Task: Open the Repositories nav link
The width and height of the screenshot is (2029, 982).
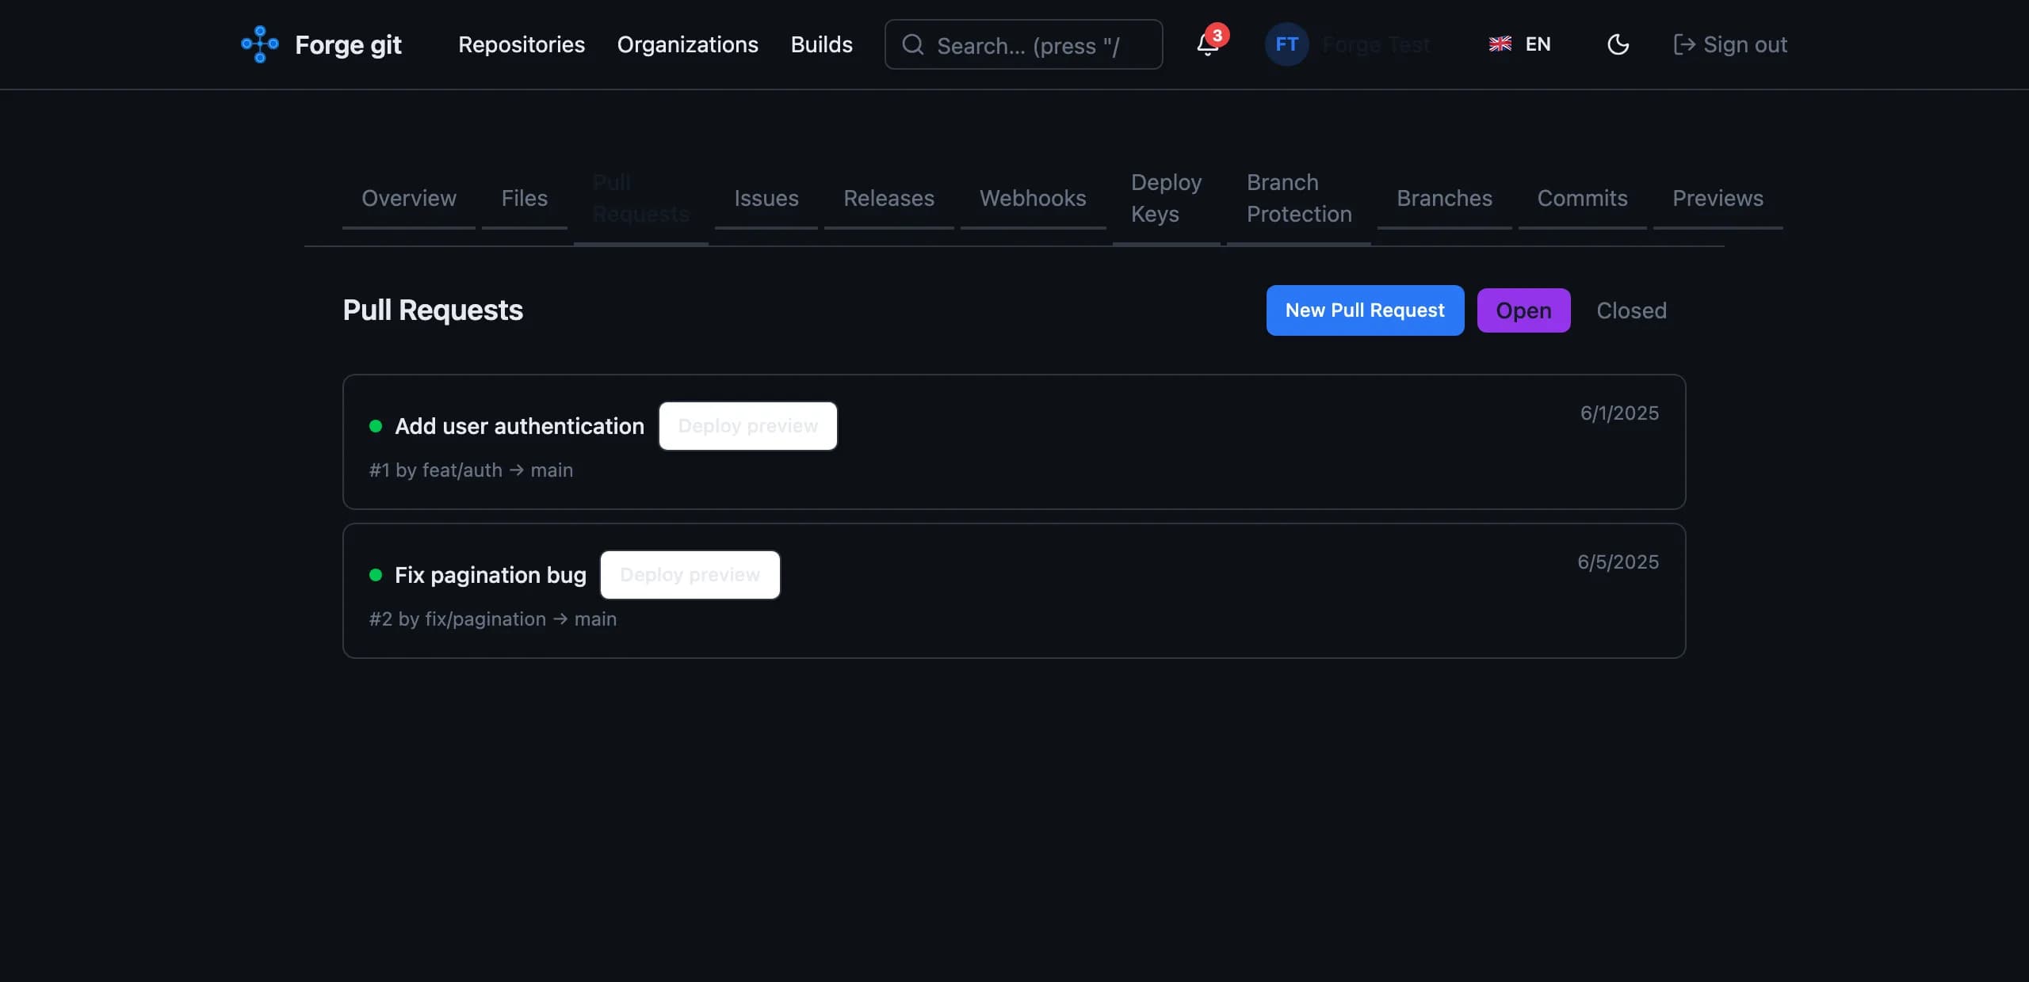Action: point(522,44)
